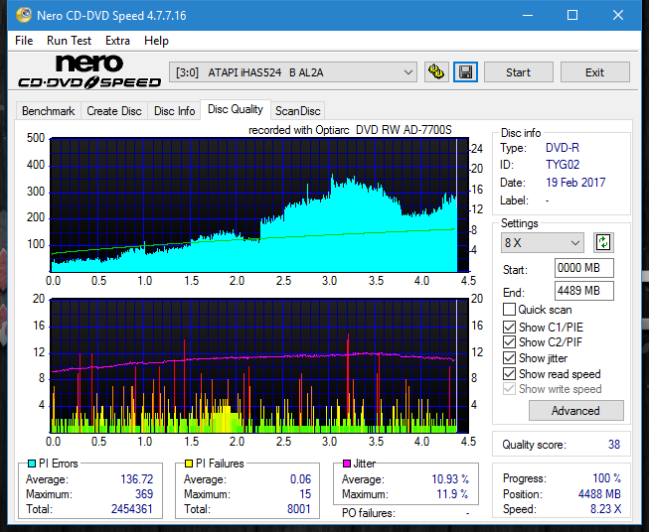The width and height of the screenshot is (649, 532).
Task: Click the save results floppy disk icon
Action: pos(466,72)
